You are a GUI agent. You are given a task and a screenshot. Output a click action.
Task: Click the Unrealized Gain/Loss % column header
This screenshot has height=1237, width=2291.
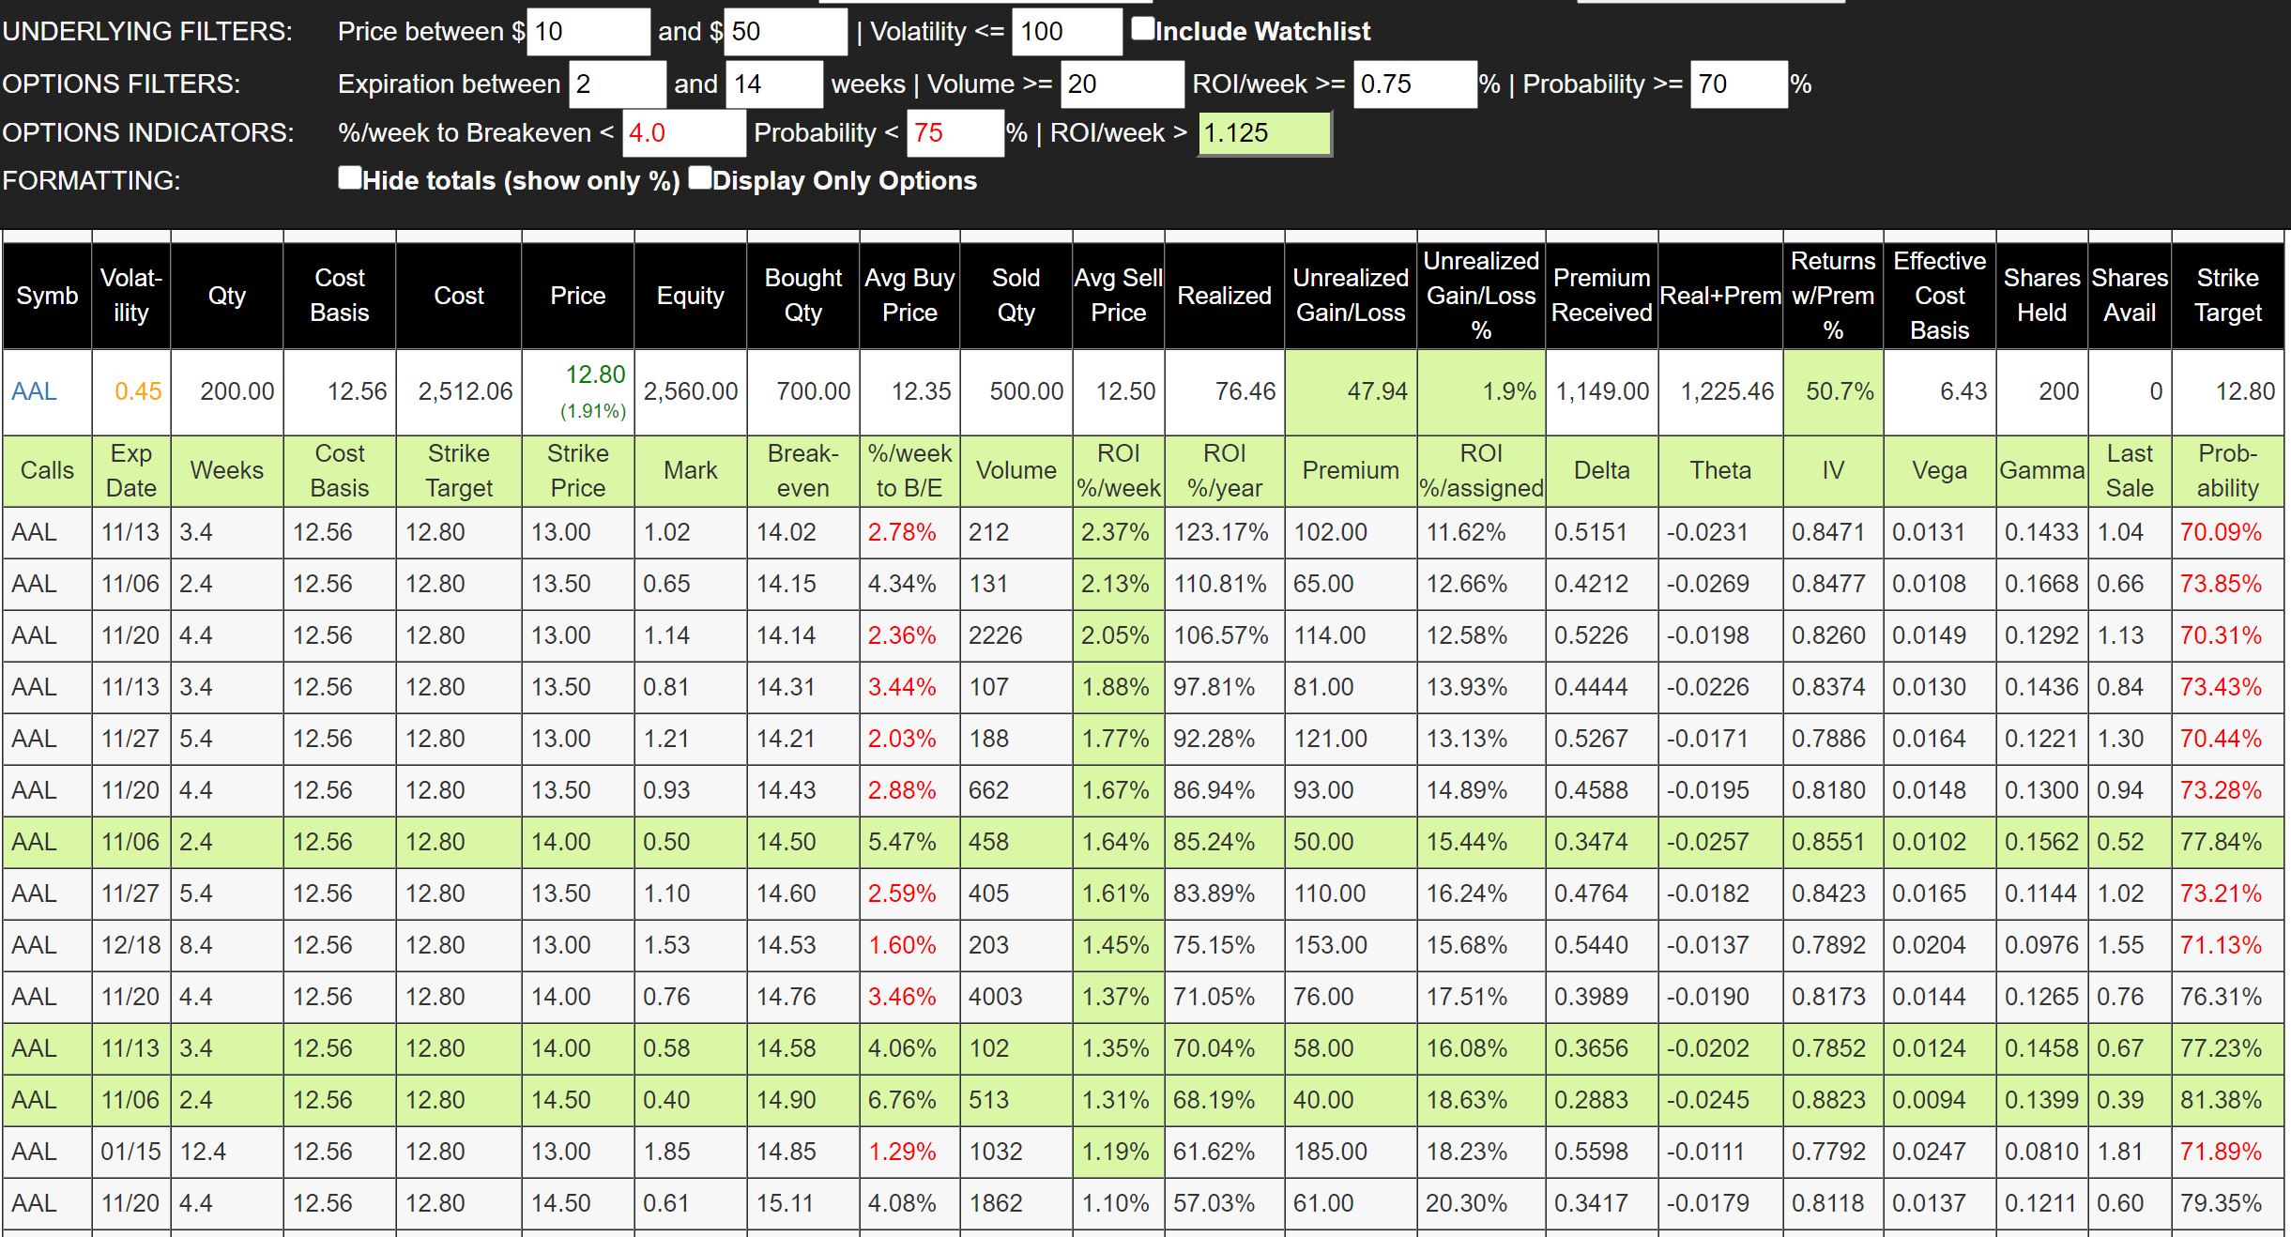1481,296
